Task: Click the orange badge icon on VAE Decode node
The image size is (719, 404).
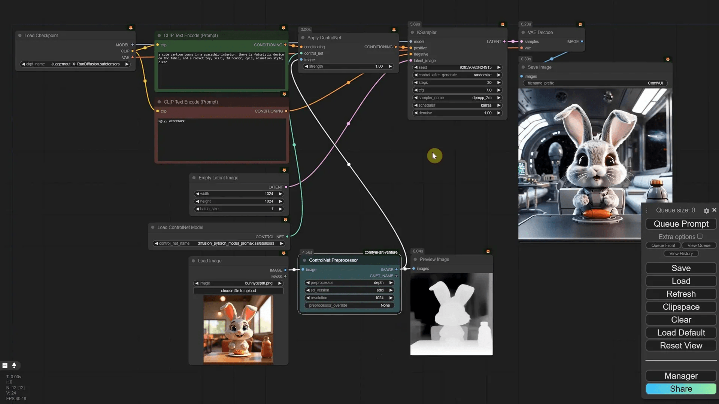Action: [580, 24]
